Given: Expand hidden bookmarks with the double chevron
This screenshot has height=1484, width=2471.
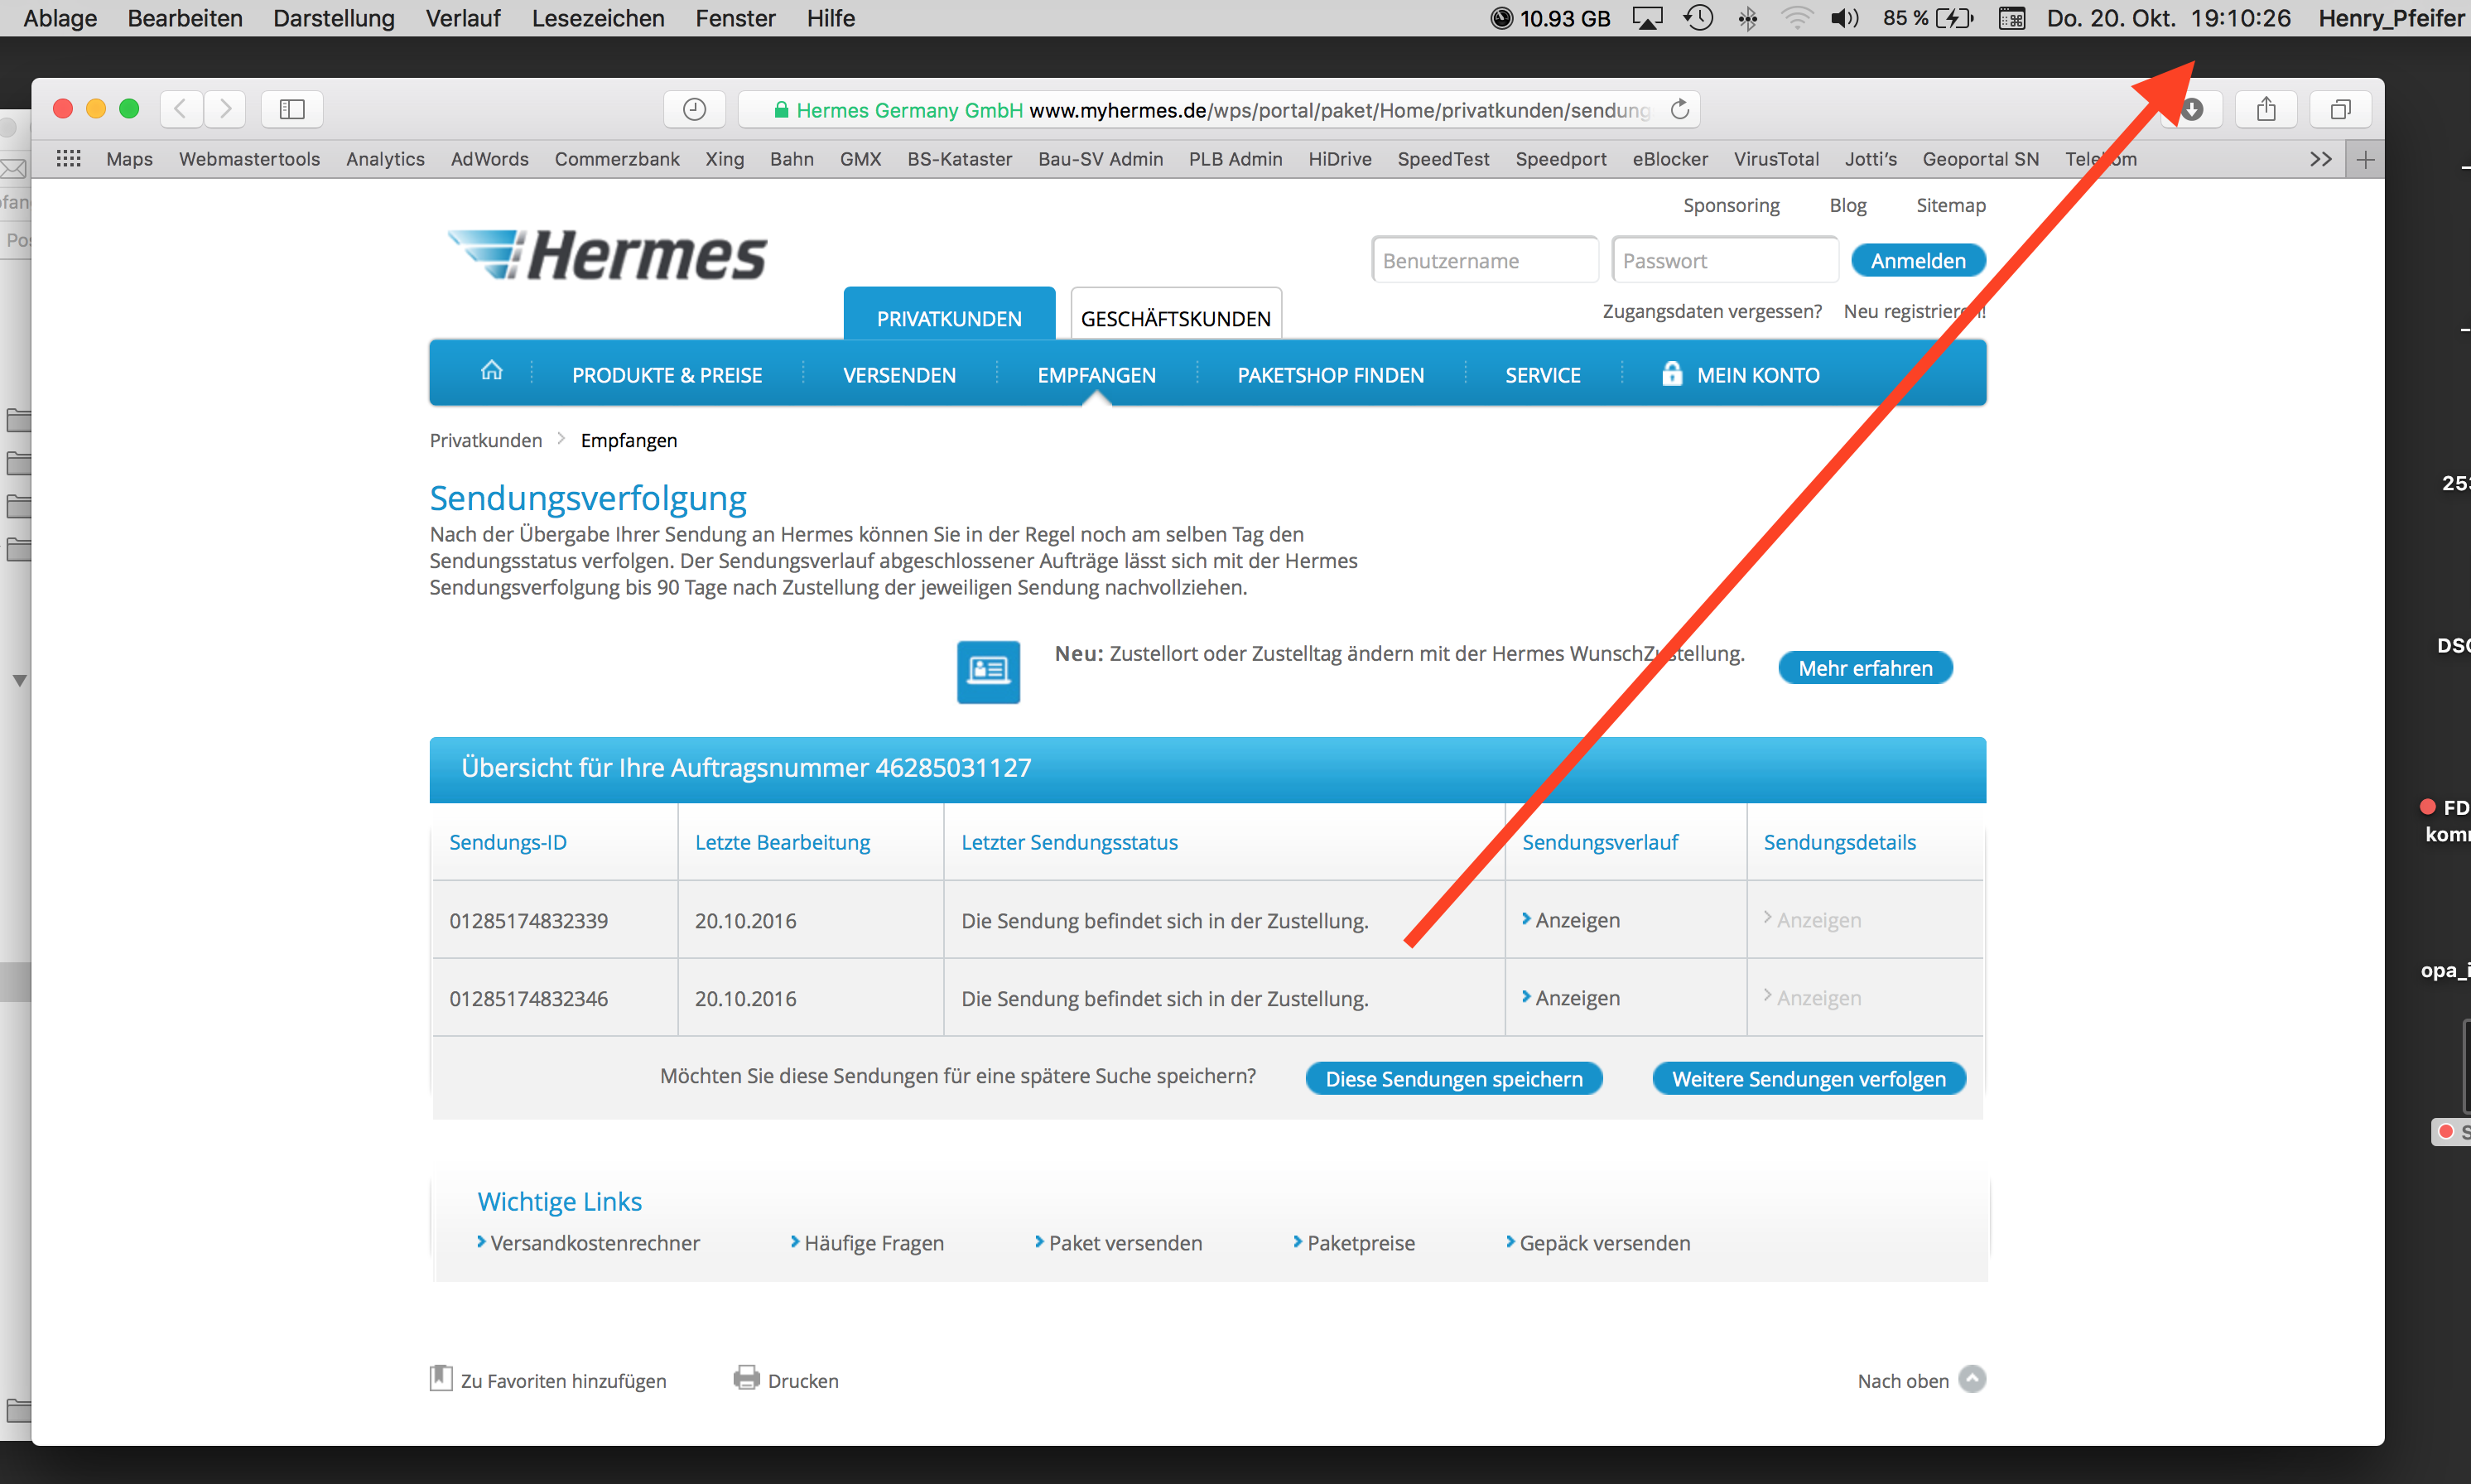Looking at the screenshot, I should point(2320,159).
